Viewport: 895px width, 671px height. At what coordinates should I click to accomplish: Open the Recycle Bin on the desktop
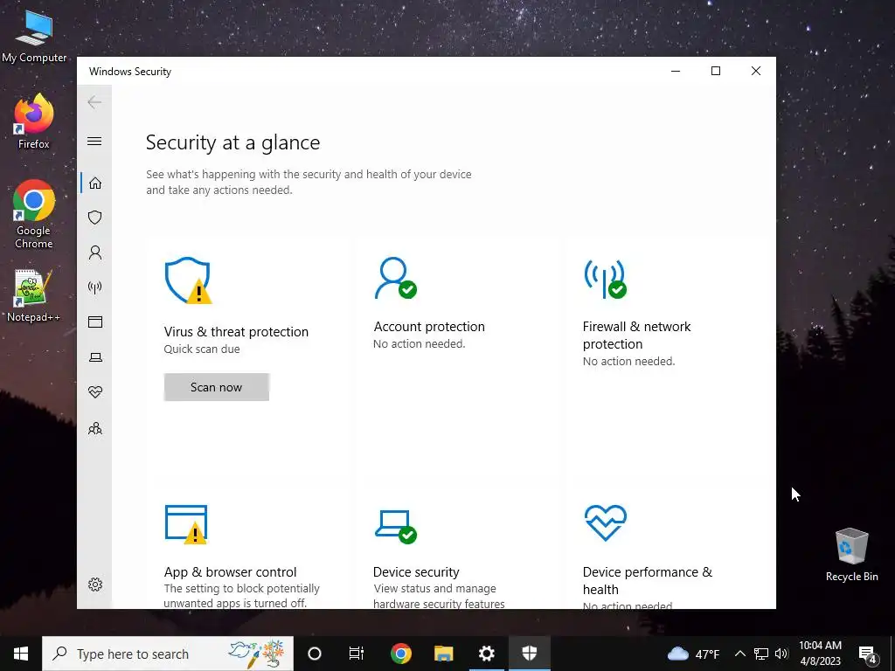[x=851, y=555]
